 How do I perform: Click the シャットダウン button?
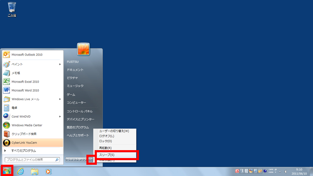[77, 160]
